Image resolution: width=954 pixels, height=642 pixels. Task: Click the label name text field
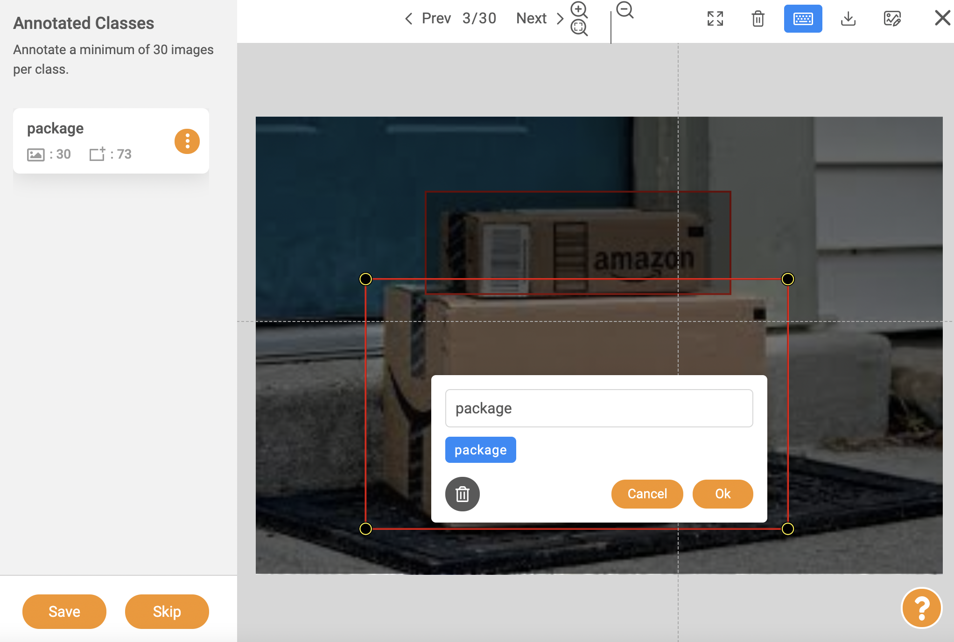click(599, 408)
